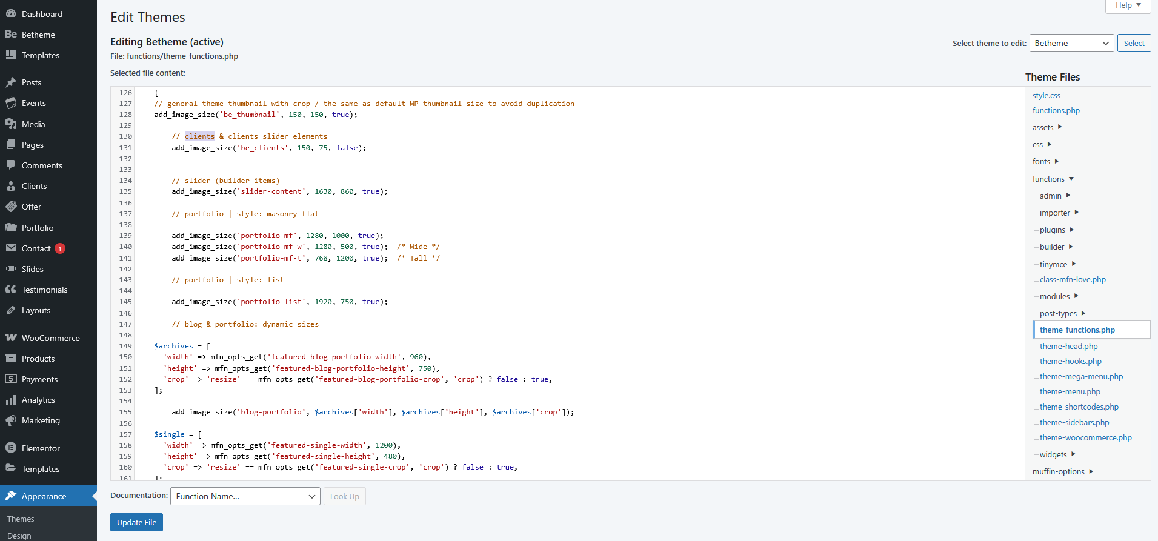
Task: Click the Portfolio folder icon
Action: [x=11, y=228]
